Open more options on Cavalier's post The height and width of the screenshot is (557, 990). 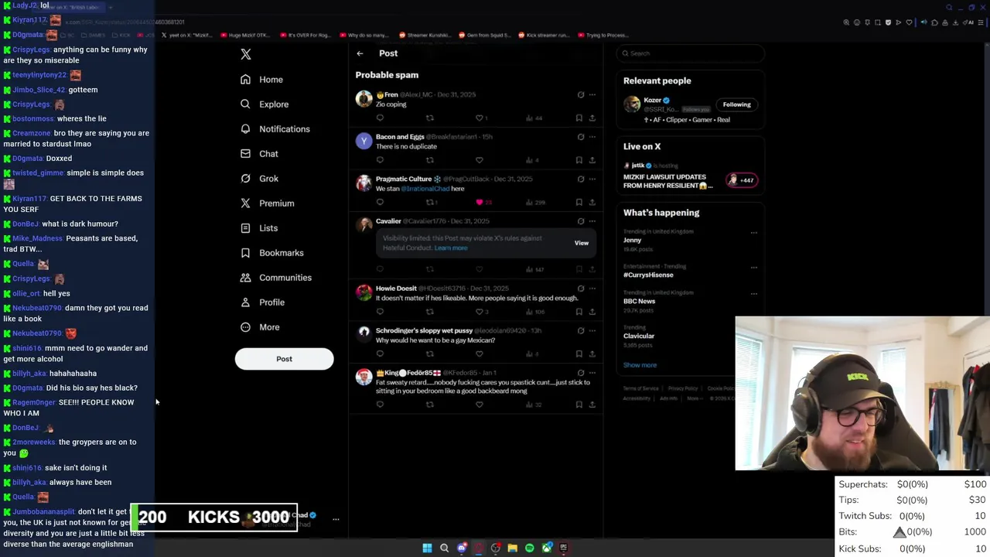click(592, 221)
